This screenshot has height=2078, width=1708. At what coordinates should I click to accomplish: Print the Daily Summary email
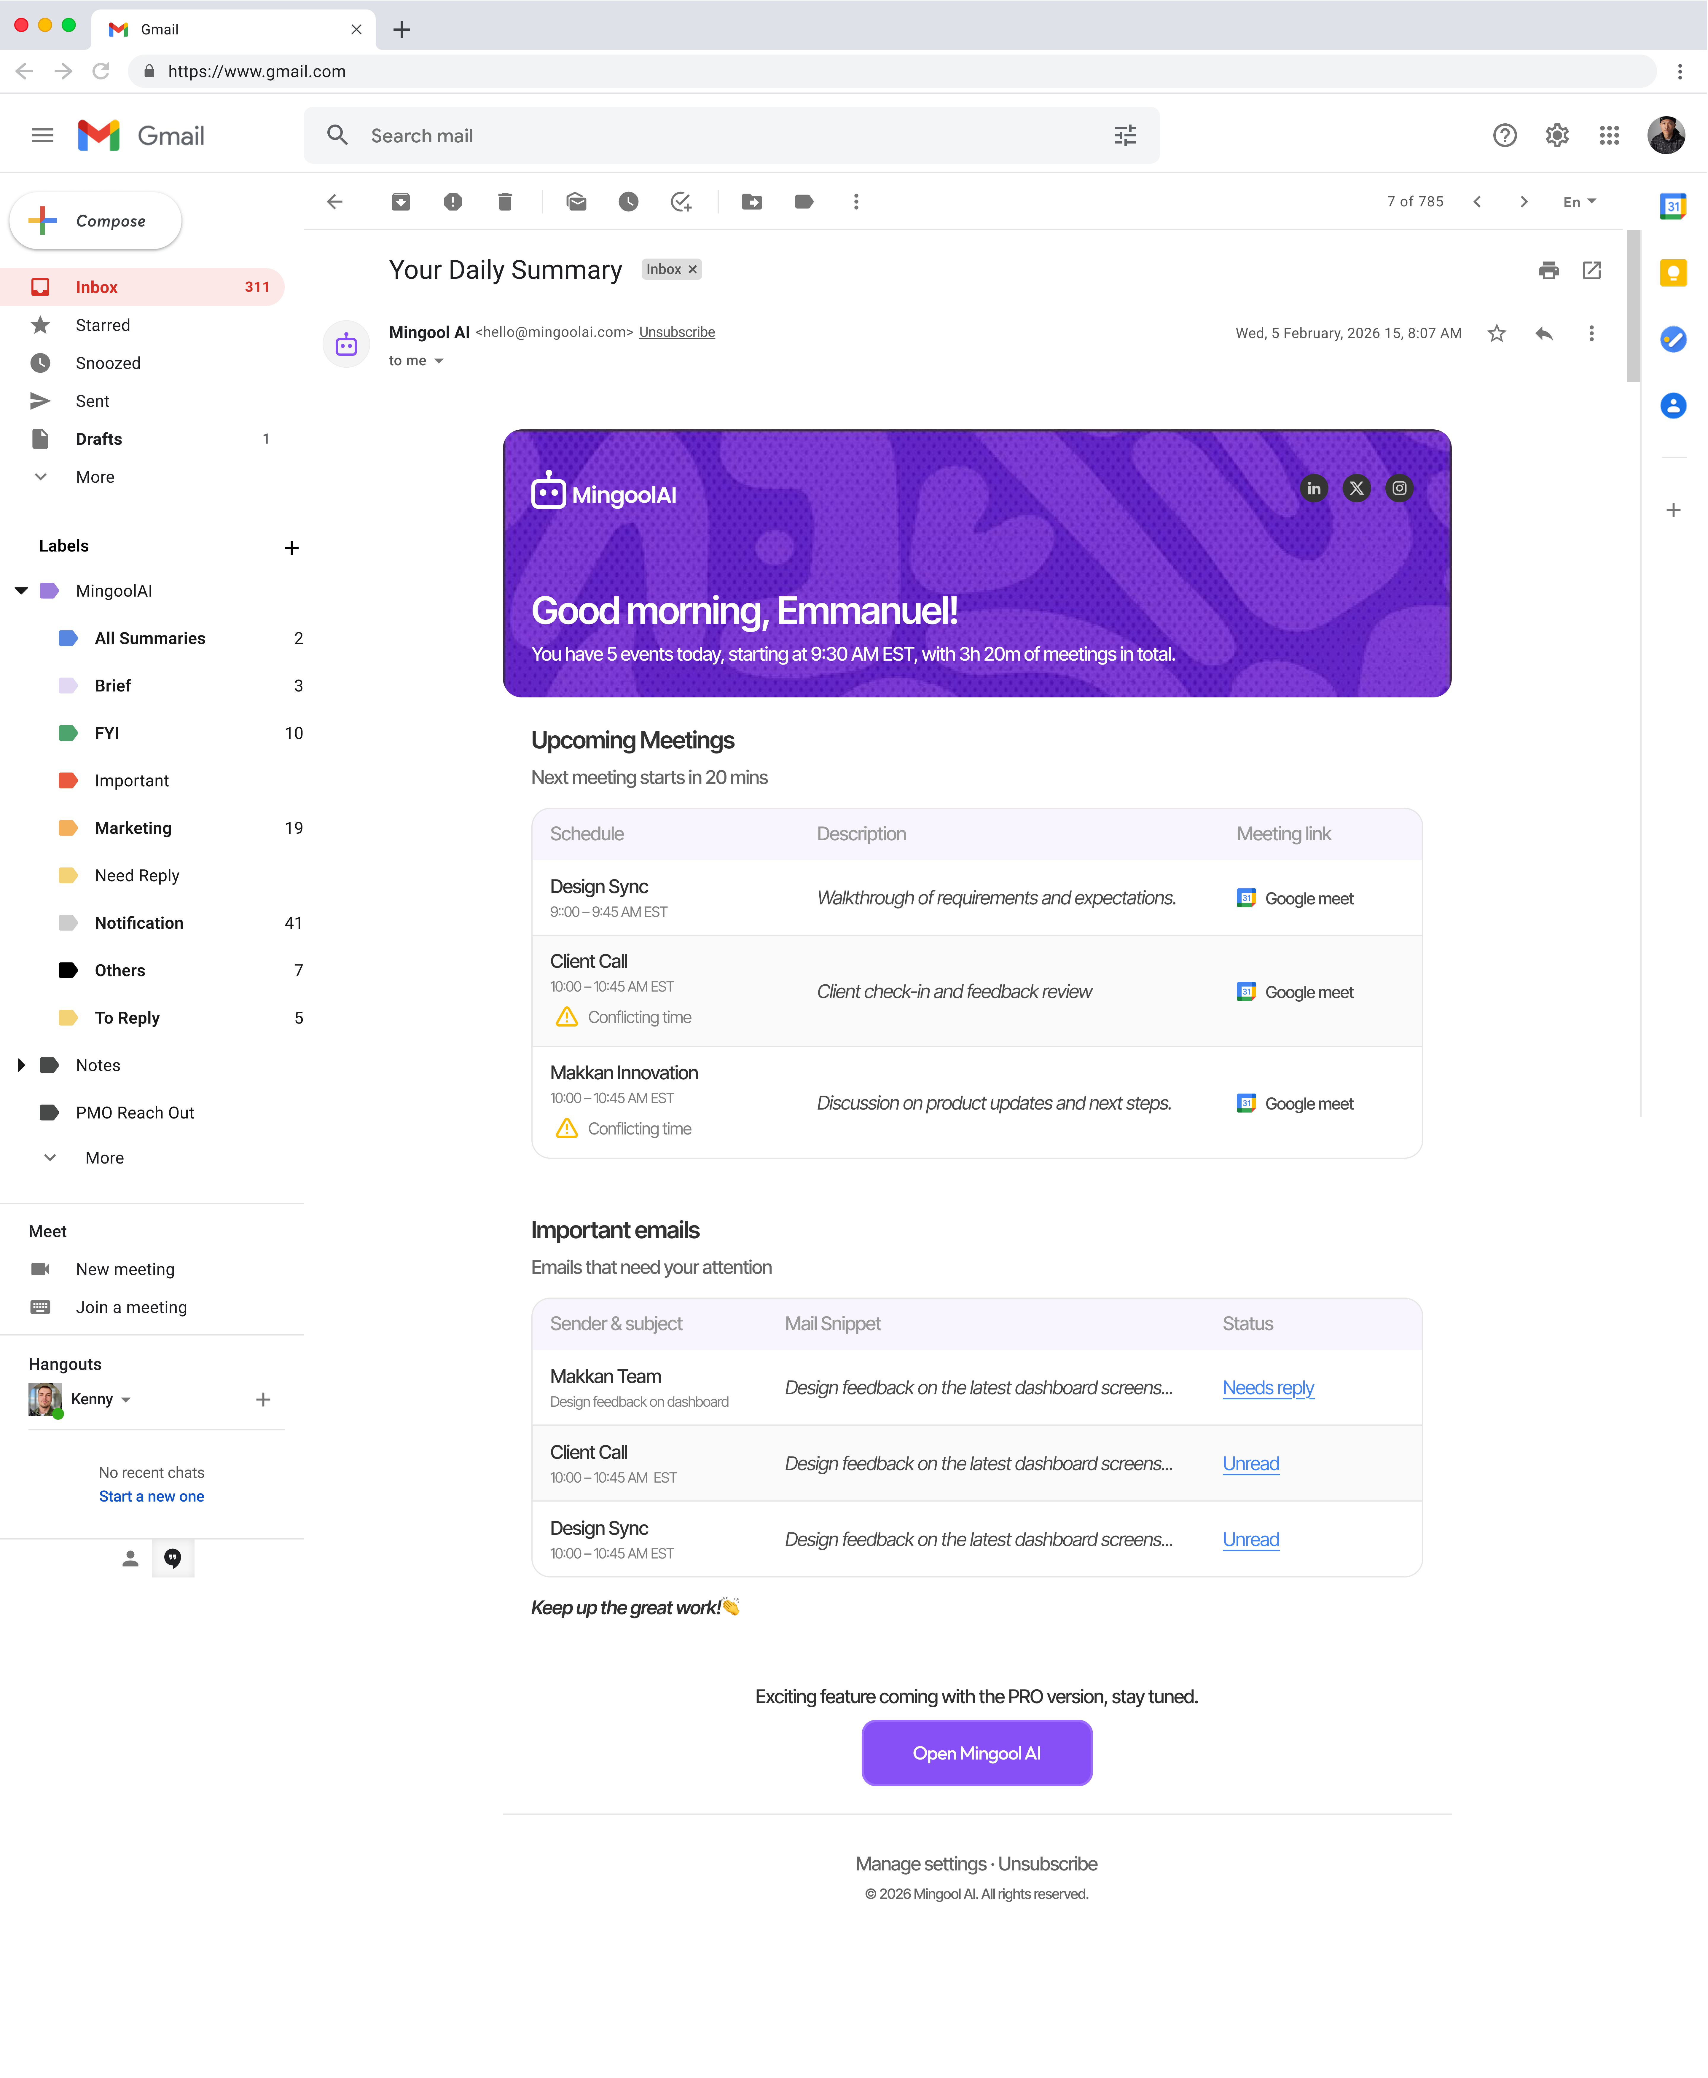click(x=1548, y=270)
